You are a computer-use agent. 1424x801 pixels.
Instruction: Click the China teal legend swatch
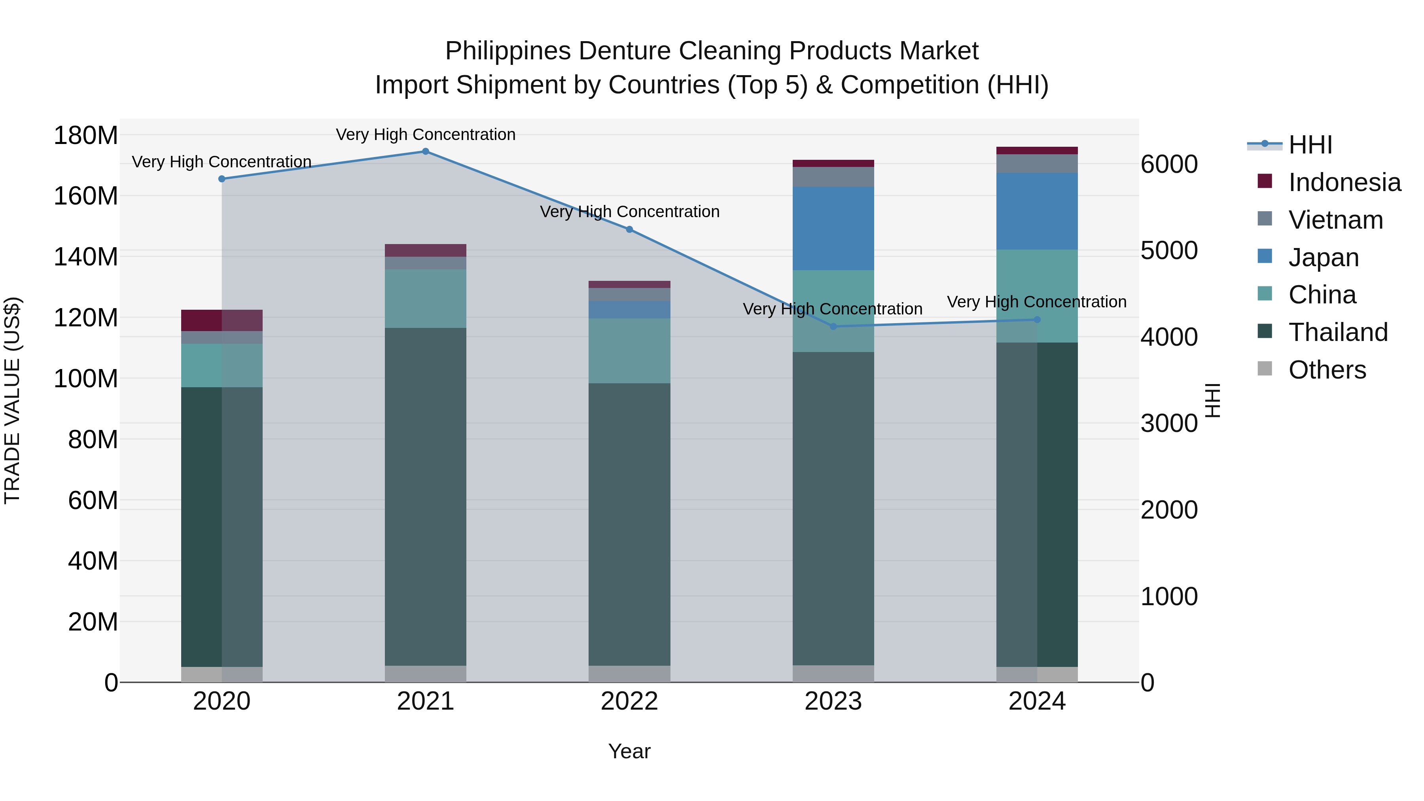(x=1265, y=294)
